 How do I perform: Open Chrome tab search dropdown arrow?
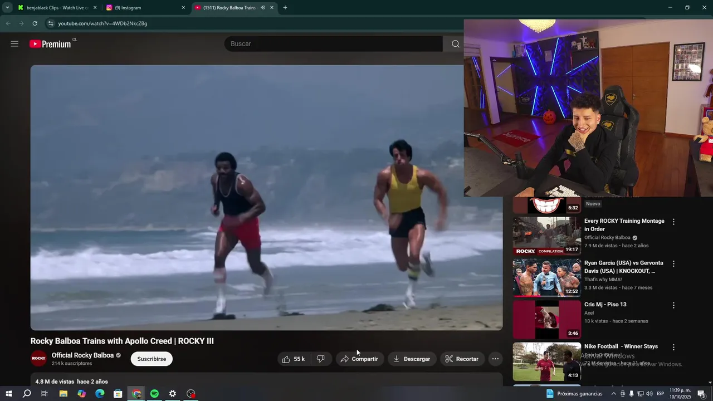point(7,8)
